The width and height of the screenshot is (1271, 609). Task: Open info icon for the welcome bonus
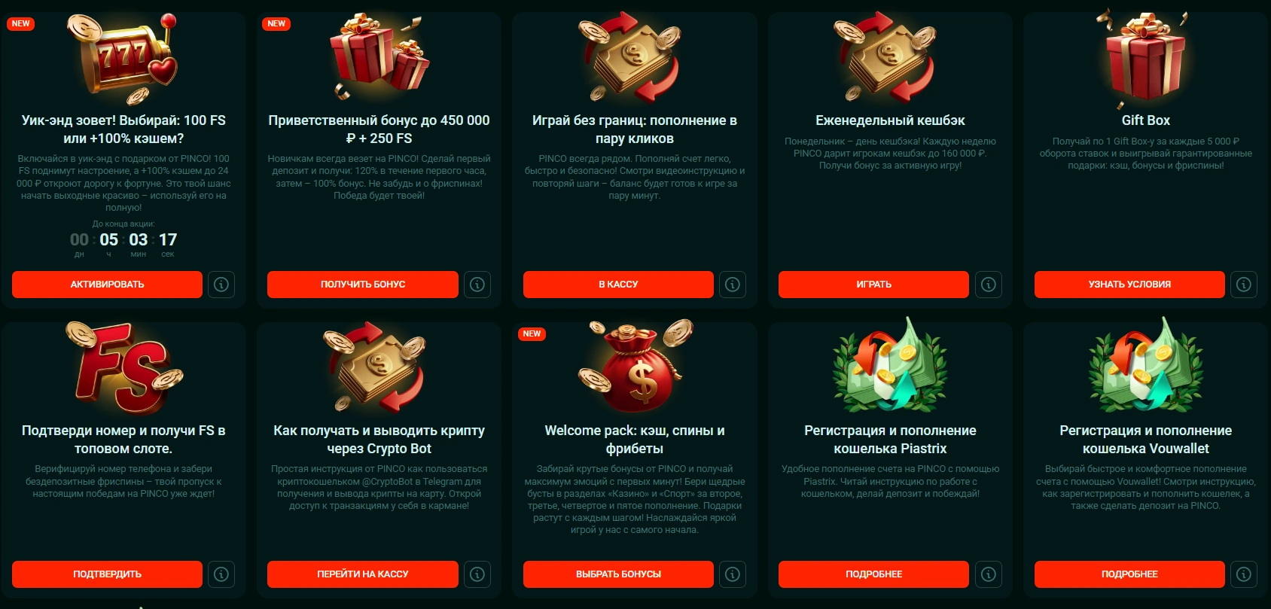pyautogui.click(x=477, y=285)
